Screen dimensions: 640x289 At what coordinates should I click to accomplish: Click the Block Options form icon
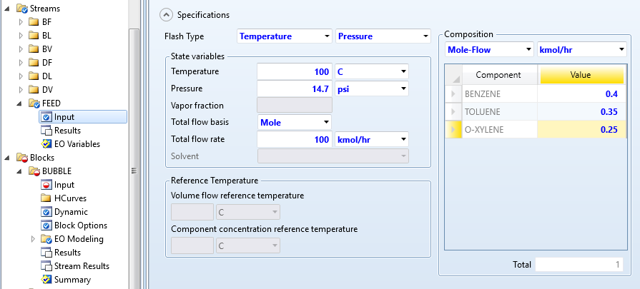tap(46, 225)
